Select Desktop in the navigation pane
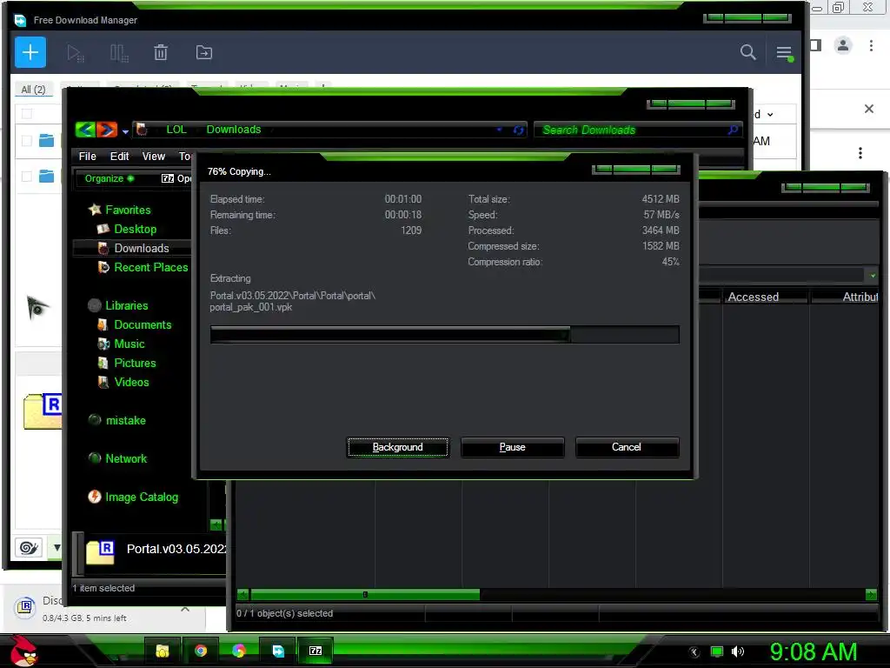The height and width of the screenshot is (668, 890). click(135, 229)
